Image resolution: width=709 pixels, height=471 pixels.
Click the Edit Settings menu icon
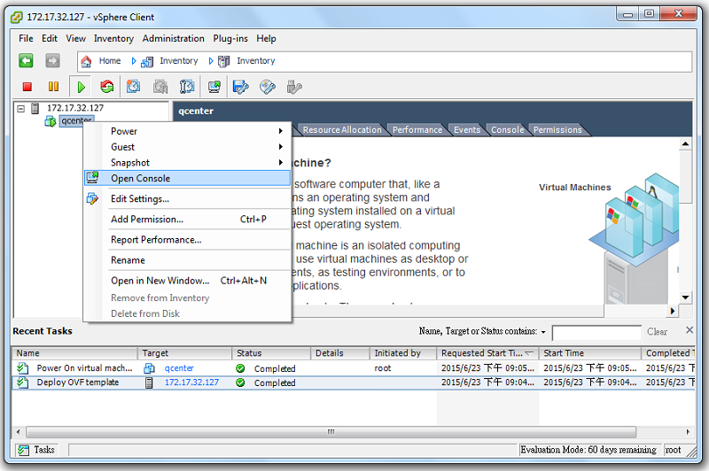coord(92,198)
